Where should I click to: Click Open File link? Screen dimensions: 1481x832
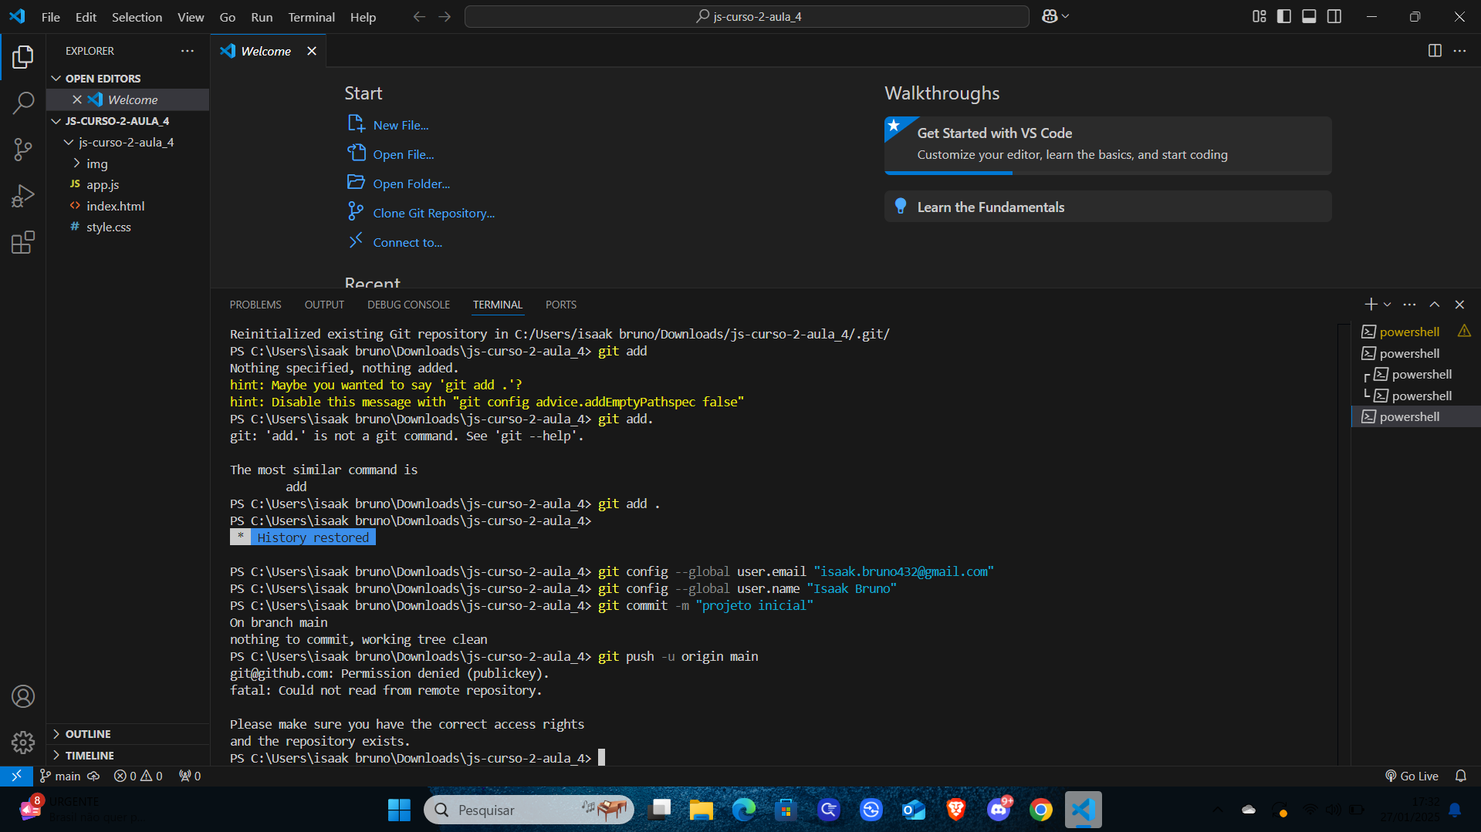point(404,154)
